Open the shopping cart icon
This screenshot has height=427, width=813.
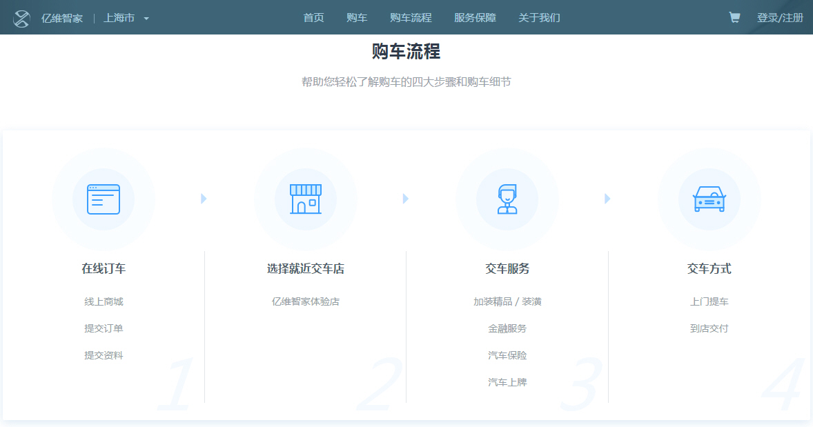pyautogui.click(x=734, y=18)
